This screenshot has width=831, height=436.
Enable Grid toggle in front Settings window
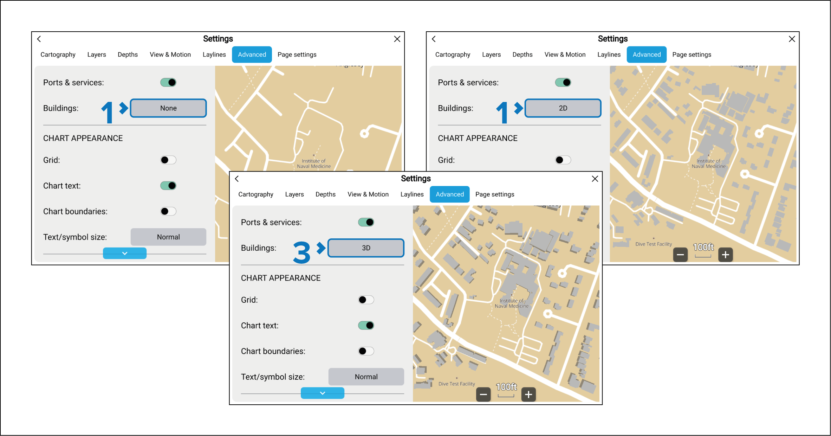tap(366, 300)
